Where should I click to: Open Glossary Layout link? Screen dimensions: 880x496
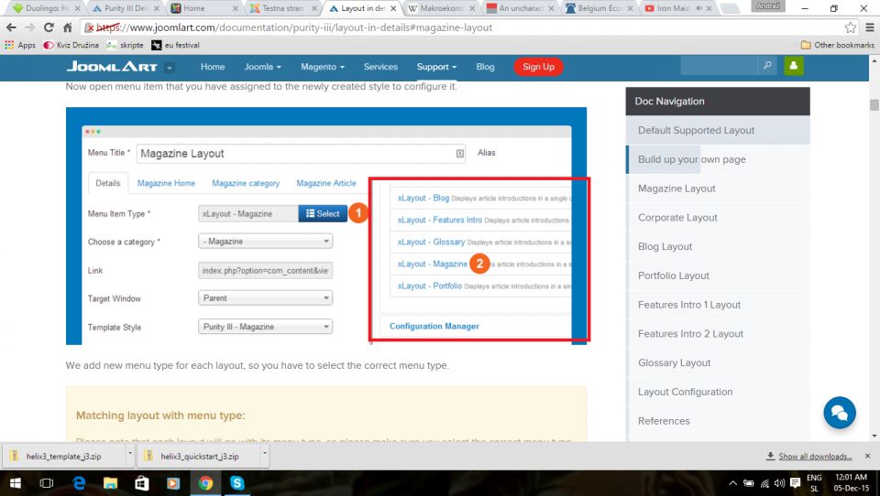[x=718, y=363]
